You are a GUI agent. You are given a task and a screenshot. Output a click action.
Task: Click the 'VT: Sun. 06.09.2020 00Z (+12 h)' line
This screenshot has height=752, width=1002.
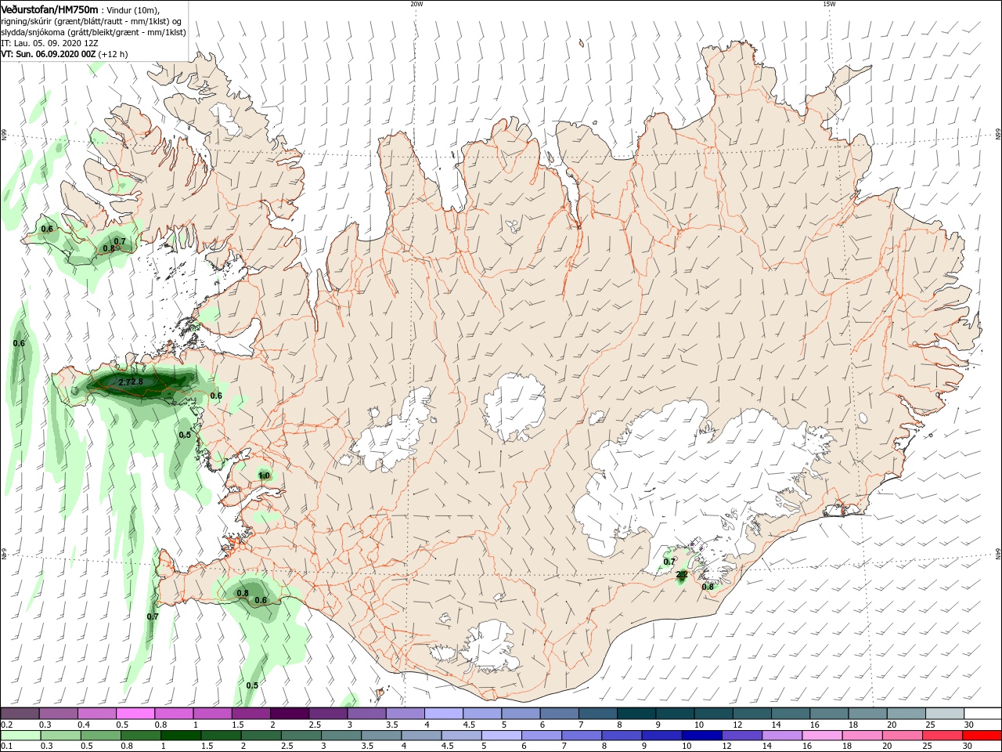64,54
